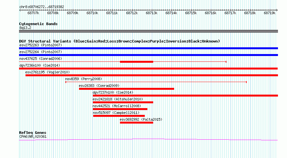Click the esv2761195 (Vogler2010) label
Image resolution: width=287 pixels, height=158 pixels.
click(x=48, y=72)
